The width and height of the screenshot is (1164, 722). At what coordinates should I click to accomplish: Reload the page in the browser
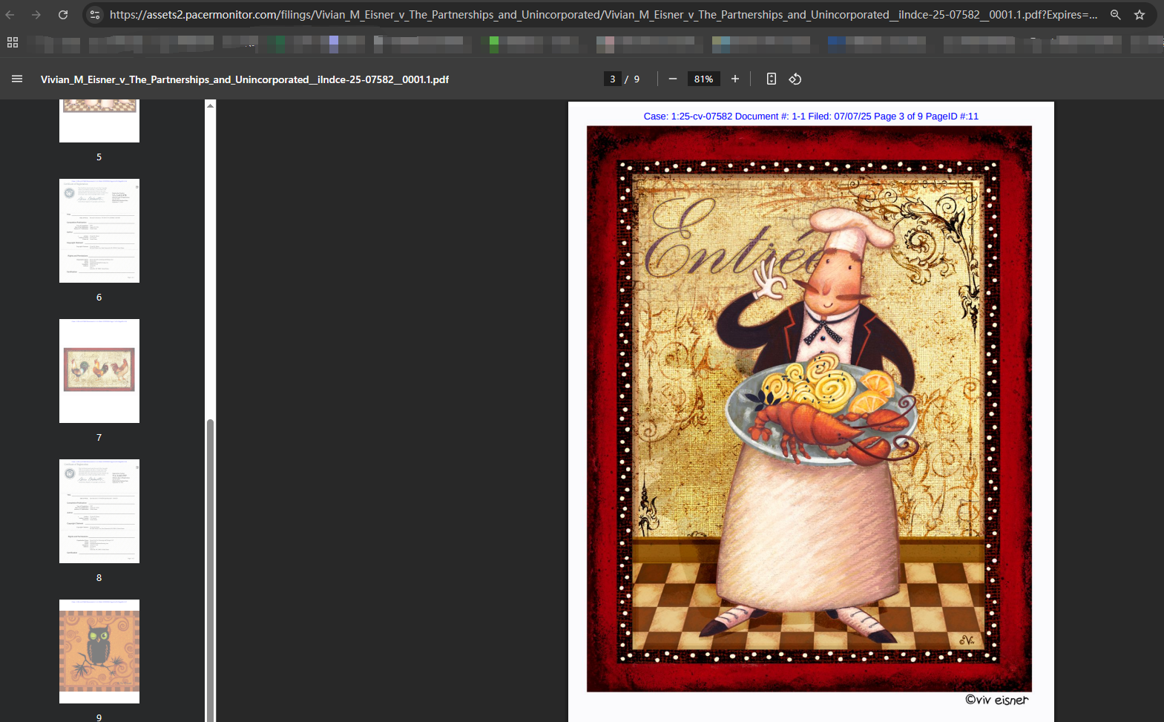coord(63,15)
